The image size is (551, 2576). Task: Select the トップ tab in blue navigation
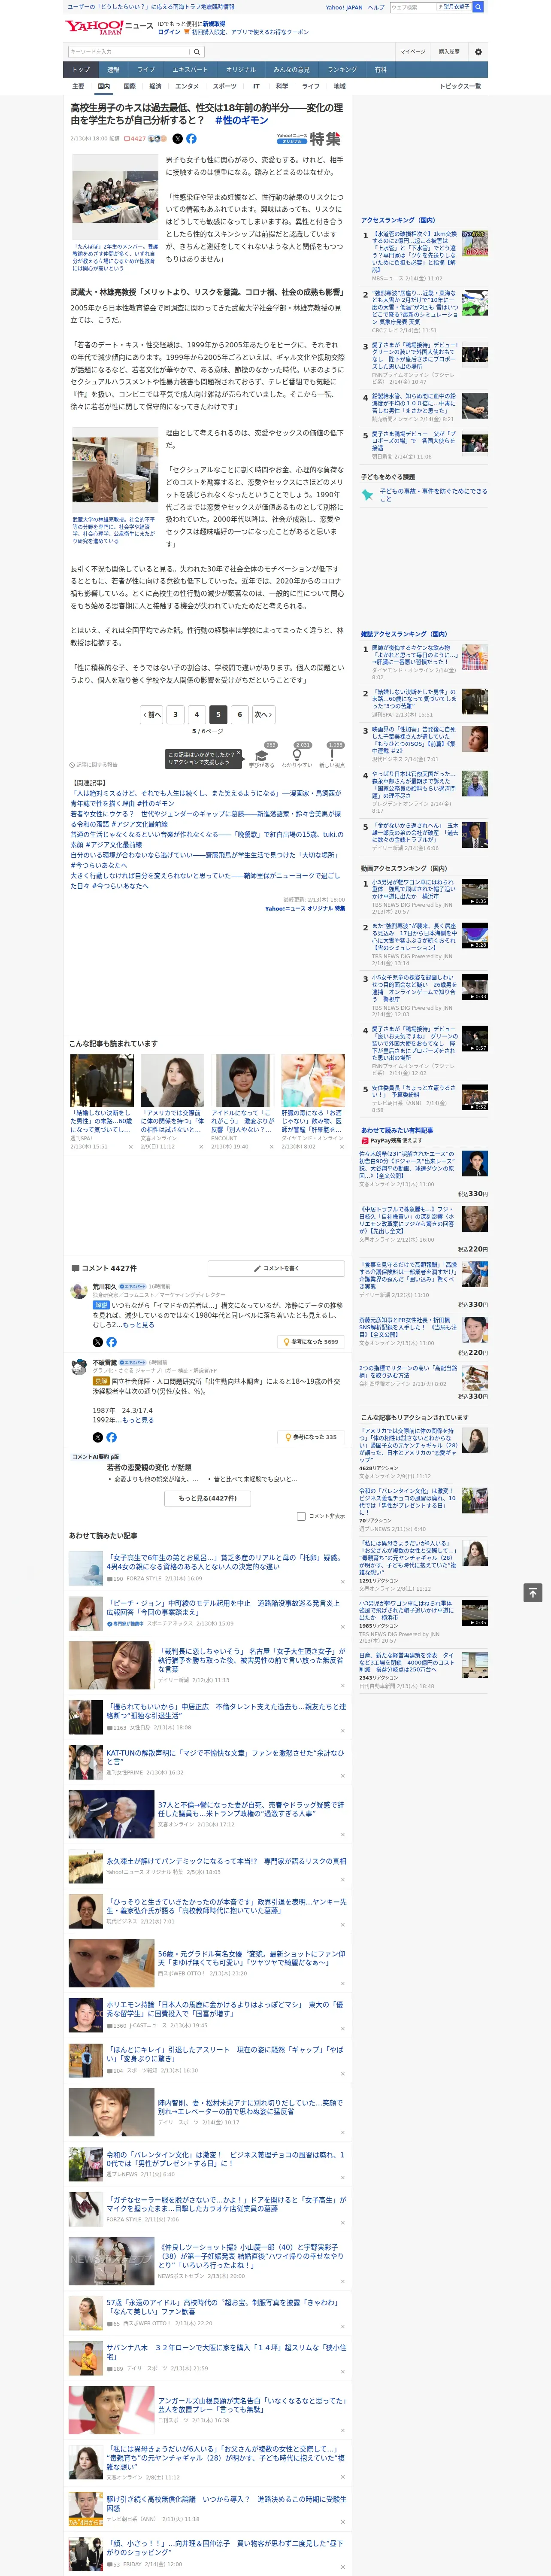coord(81,70)
